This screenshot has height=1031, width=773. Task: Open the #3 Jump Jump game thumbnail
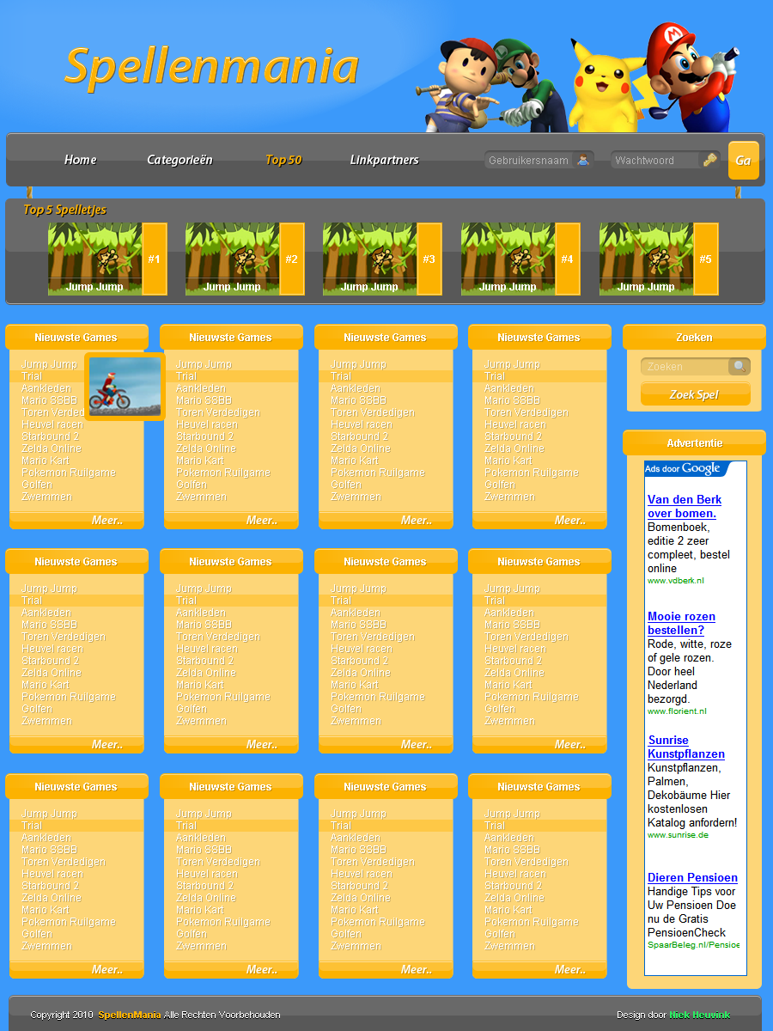tap(382, 259)
